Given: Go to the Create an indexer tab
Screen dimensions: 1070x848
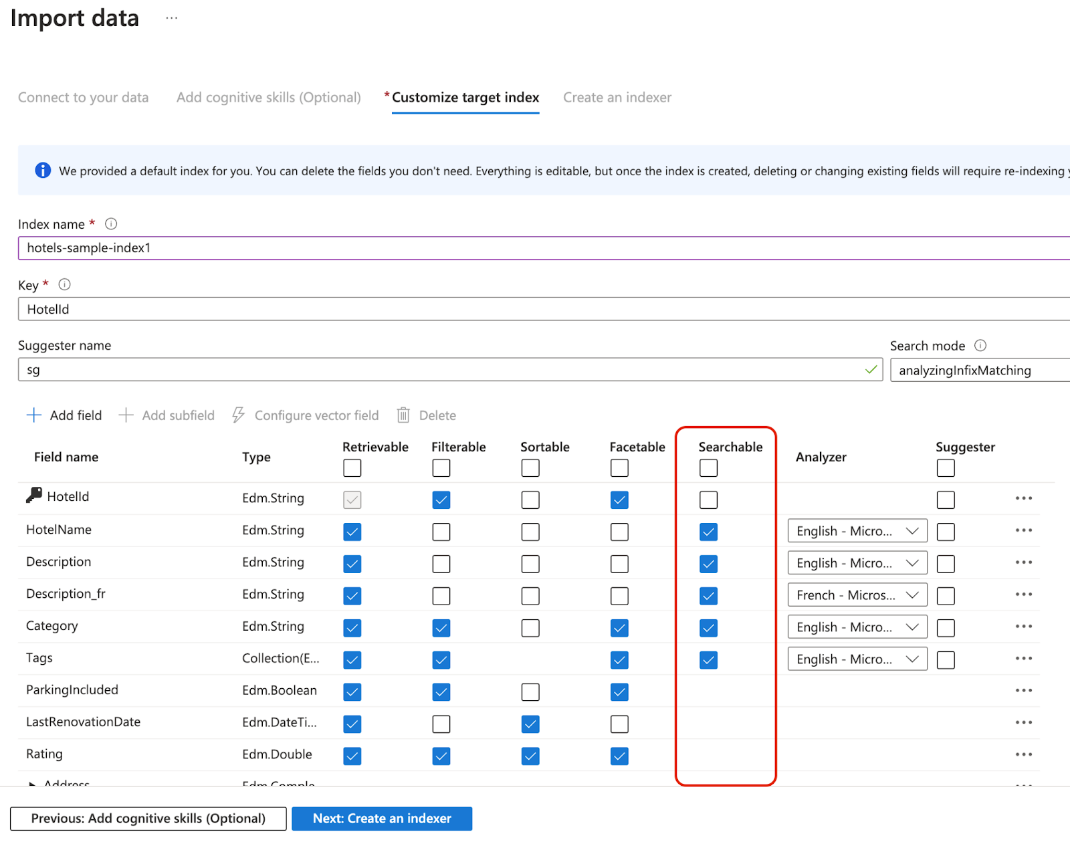Looking at the screenshot, I should [617, 98].
